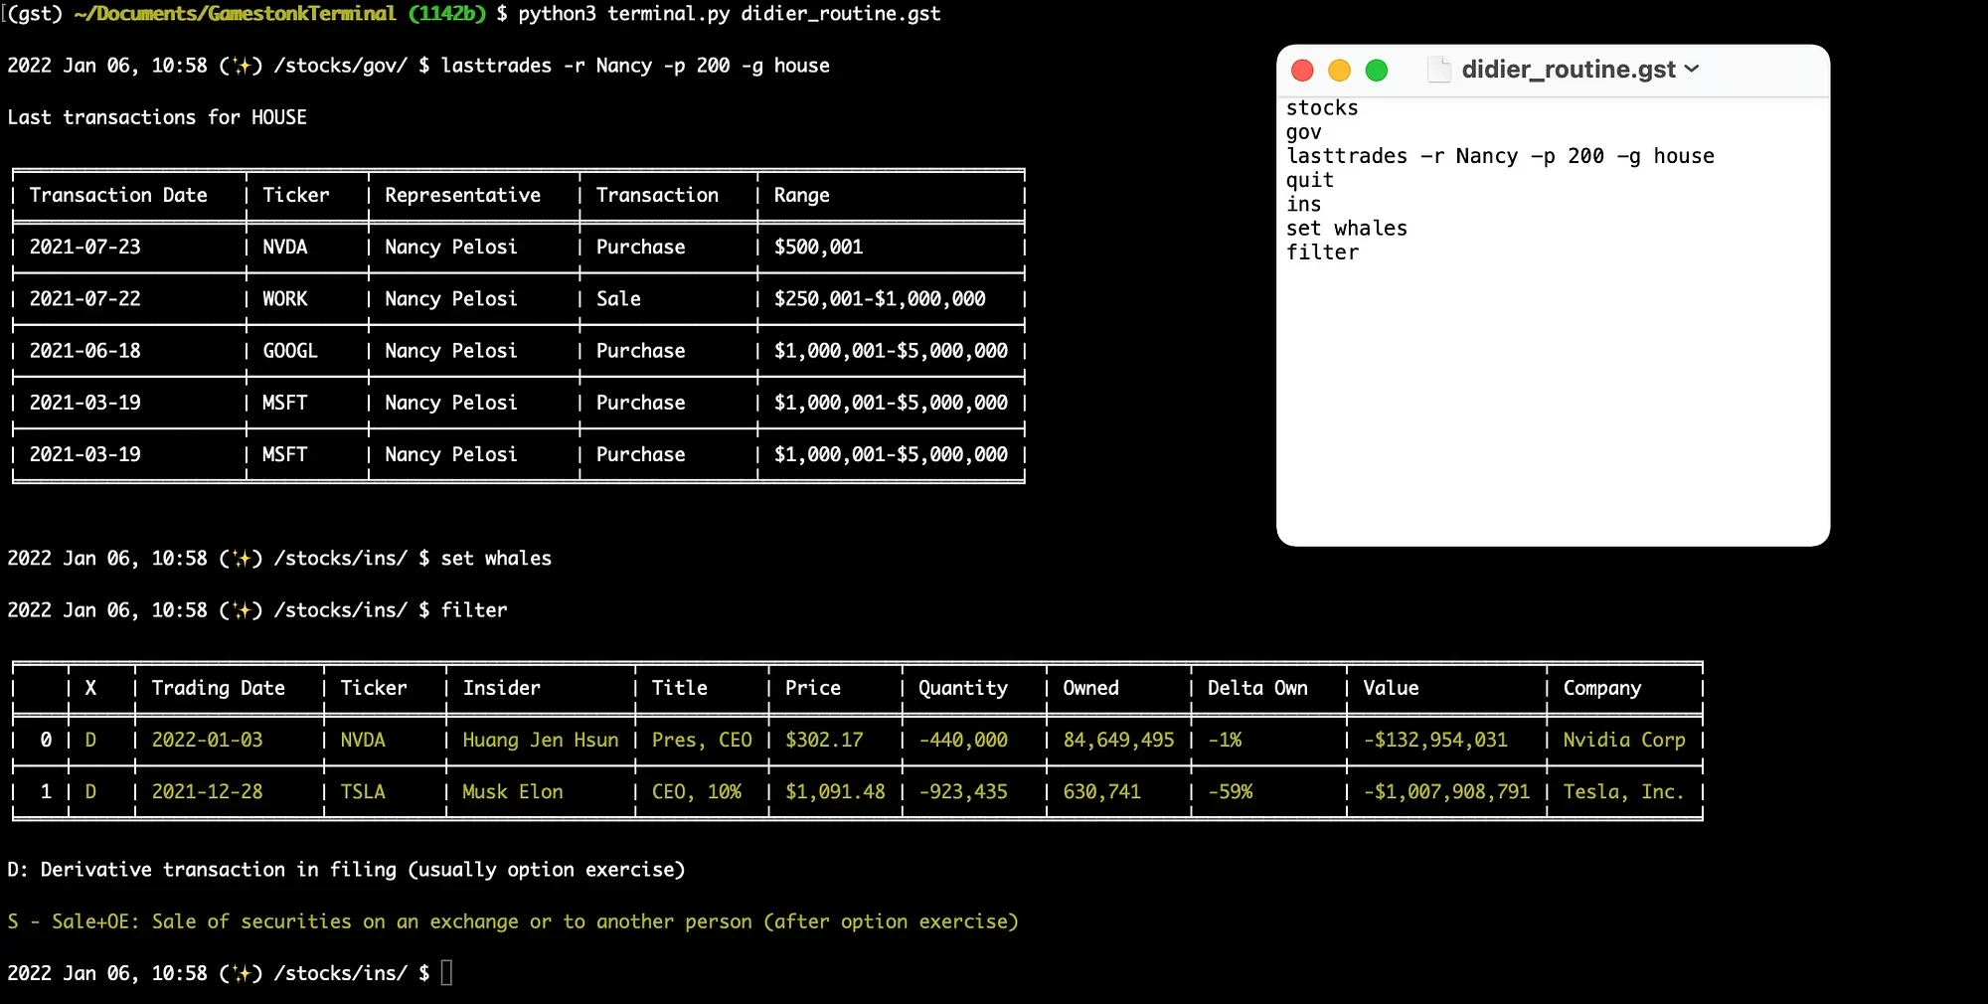Click the WORK ticker cell
Viewport: 1988px width, 1004px height.
[285, 299]
